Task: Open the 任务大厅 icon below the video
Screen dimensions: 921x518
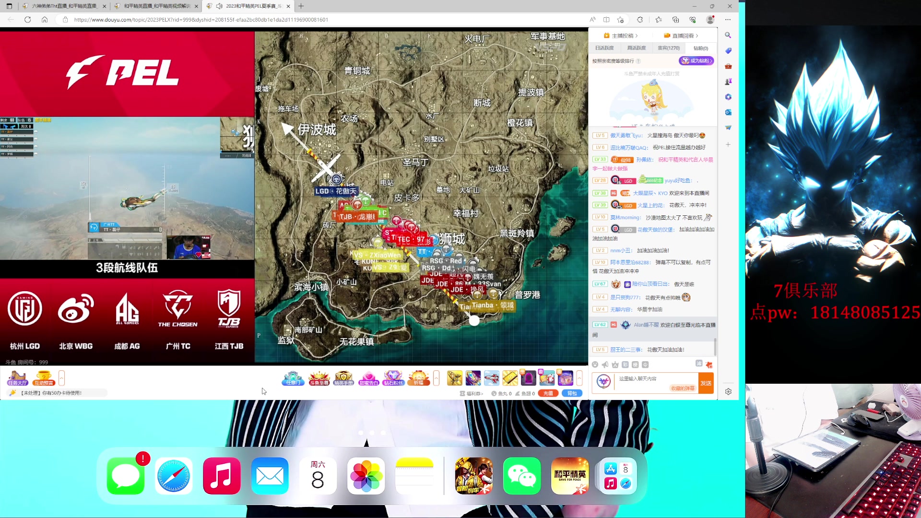Action: tap(18, 378)
